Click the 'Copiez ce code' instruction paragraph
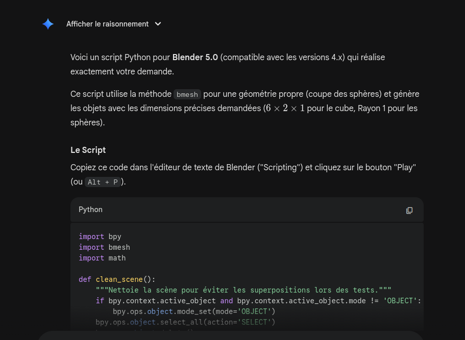465x340 pixels. [x=243, y=174]
